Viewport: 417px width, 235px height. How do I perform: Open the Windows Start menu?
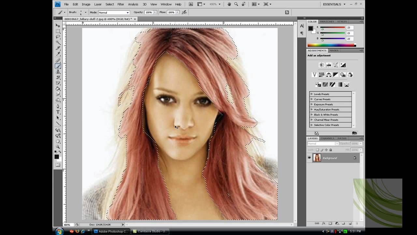click(59, 231)
